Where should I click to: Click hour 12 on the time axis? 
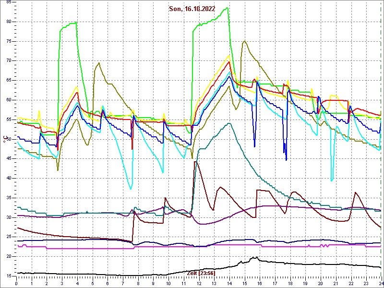[199, 284]
